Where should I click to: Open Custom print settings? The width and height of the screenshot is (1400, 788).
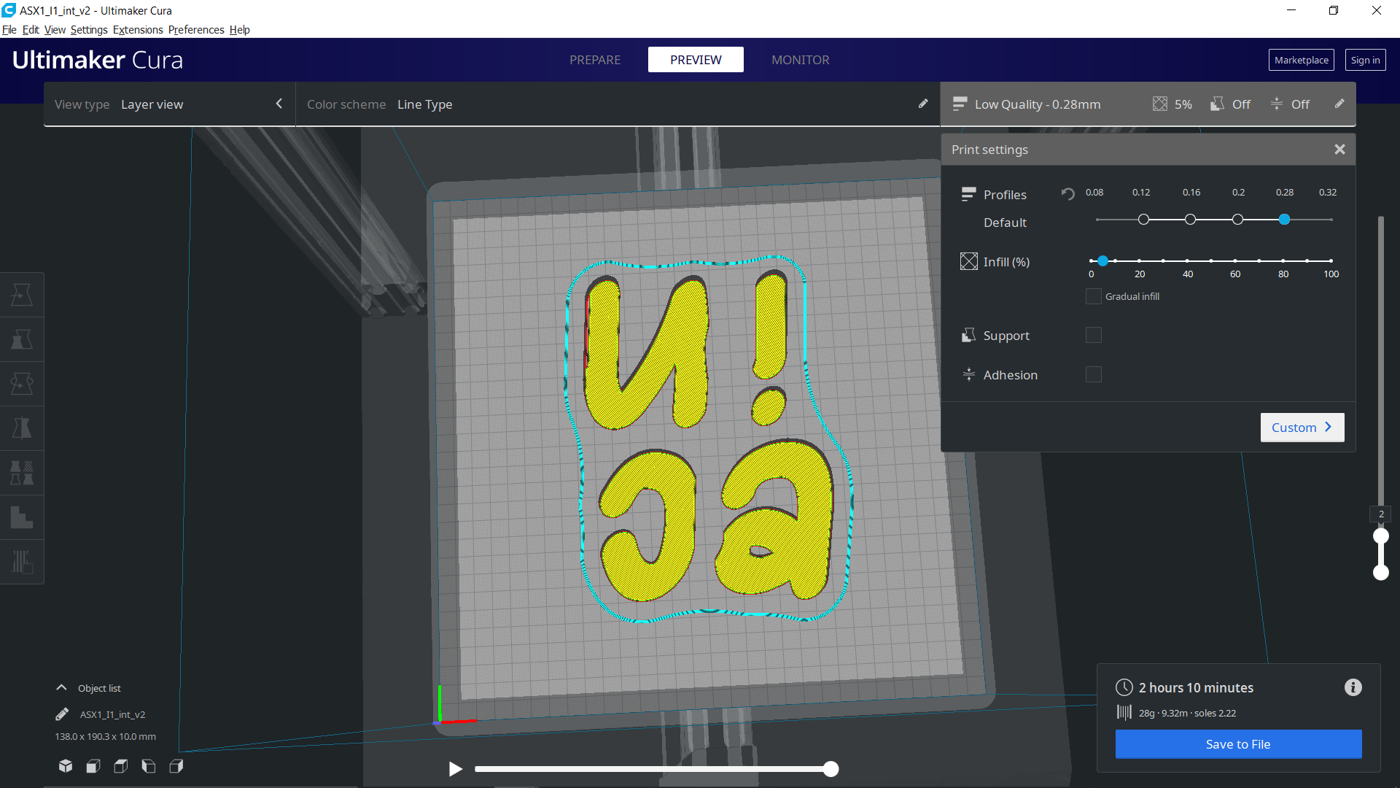click(x=1302, y=428)
